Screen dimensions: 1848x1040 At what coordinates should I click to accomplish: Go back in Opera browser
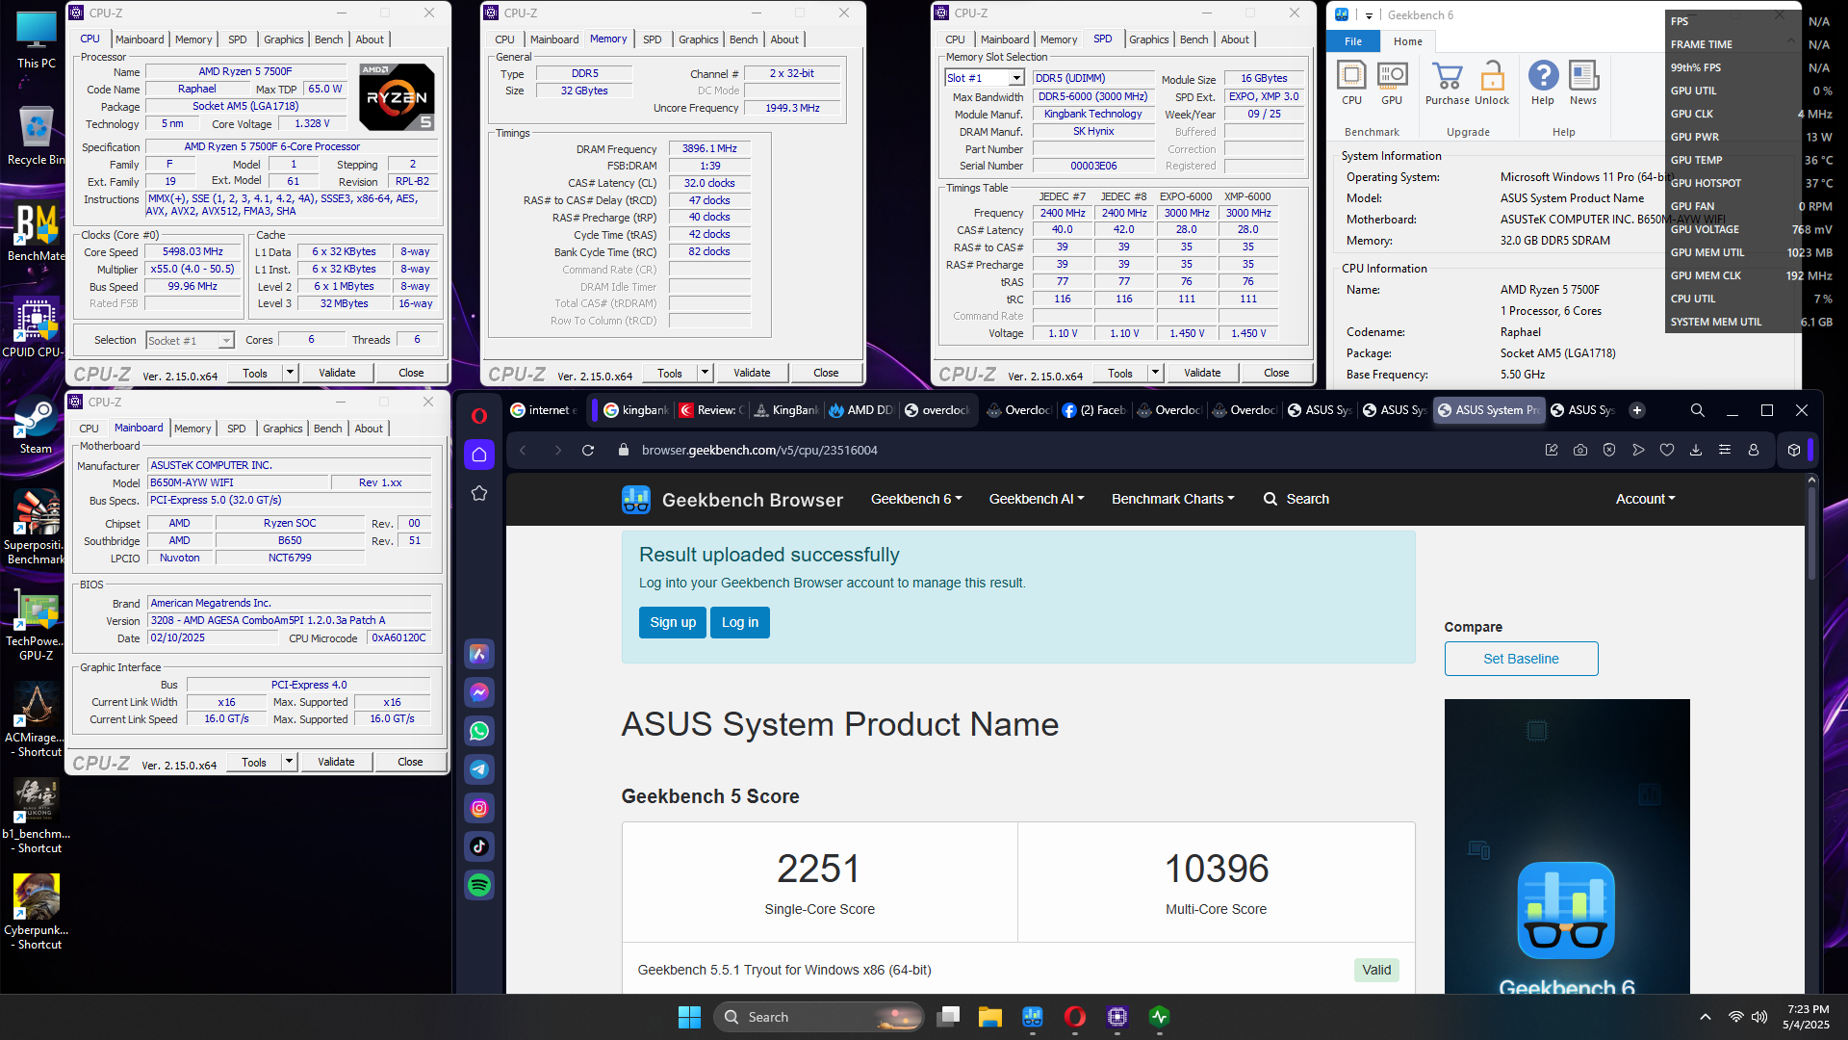click(523, 450)
